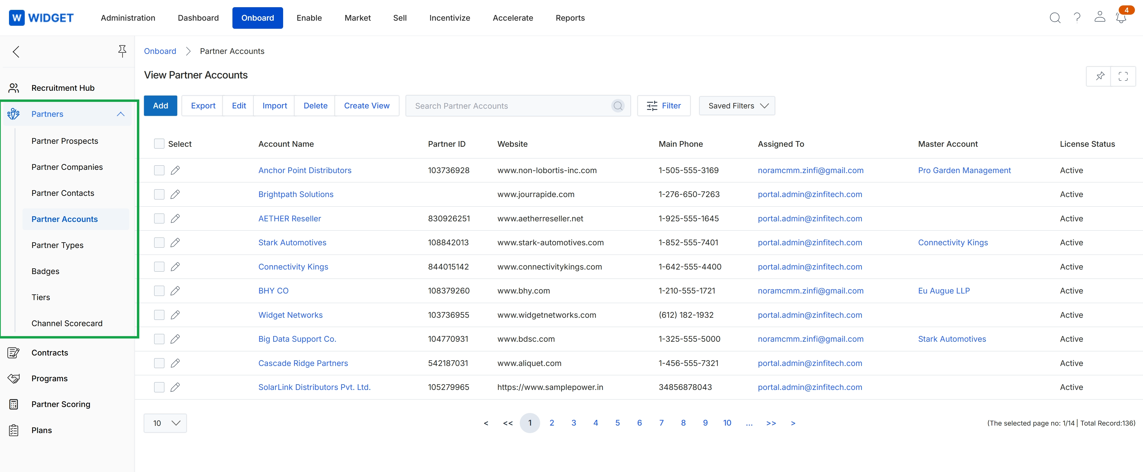Toggle fullscreen view icon
Viewport: 1143px width, 472px height.
[1123, 76]
